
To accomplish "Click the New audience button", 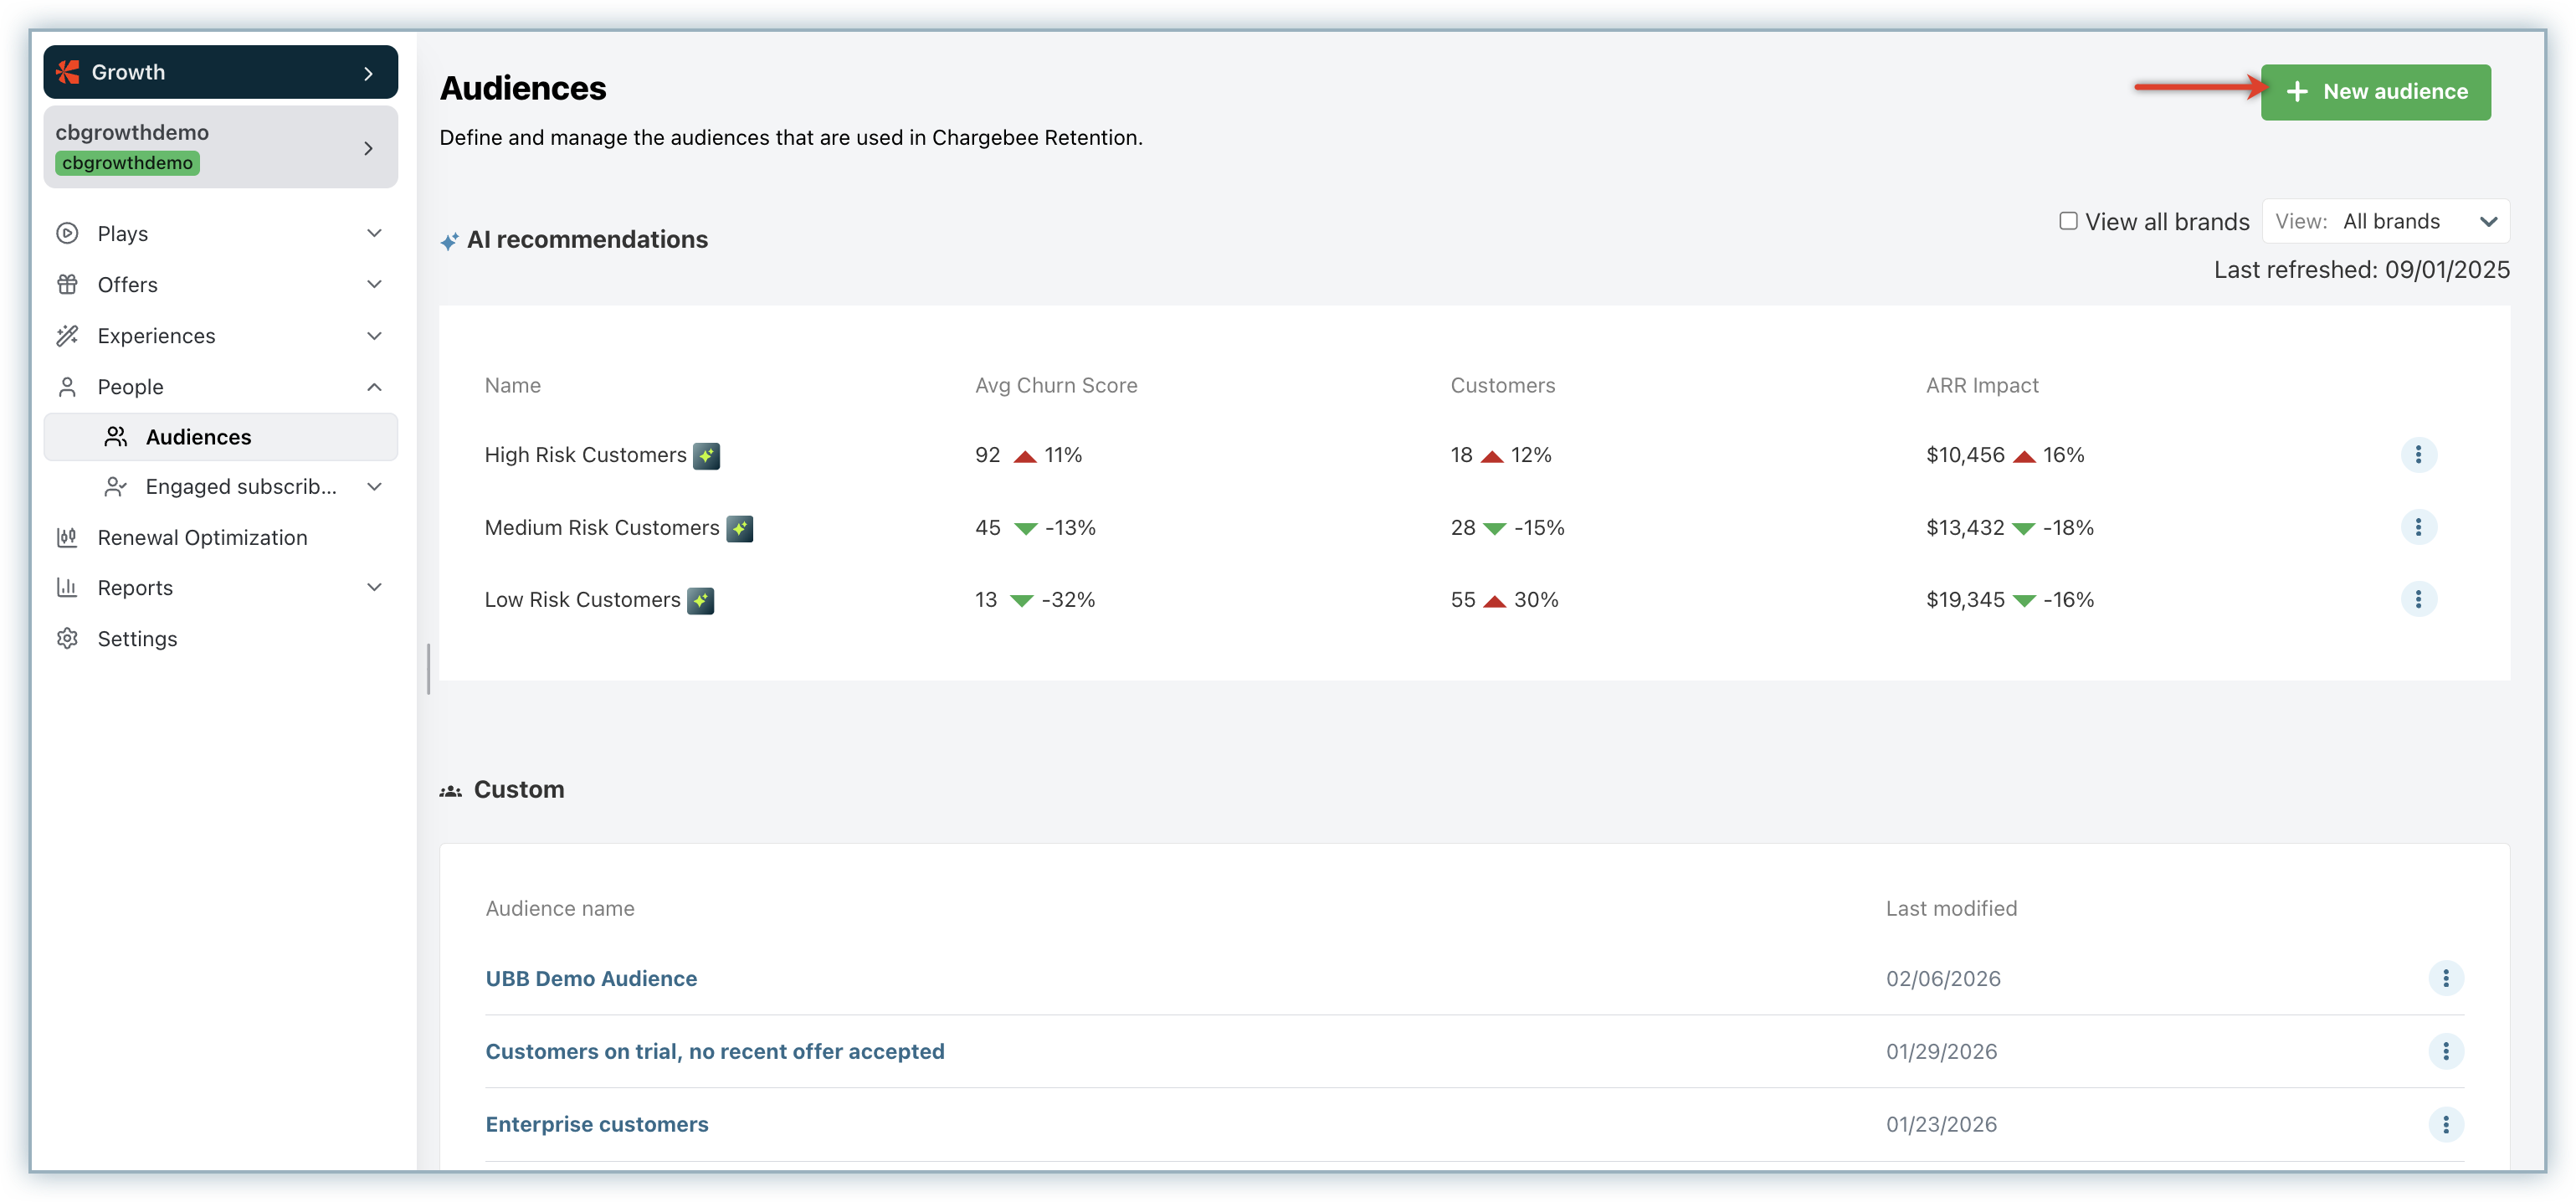I will pos(2375,92).
